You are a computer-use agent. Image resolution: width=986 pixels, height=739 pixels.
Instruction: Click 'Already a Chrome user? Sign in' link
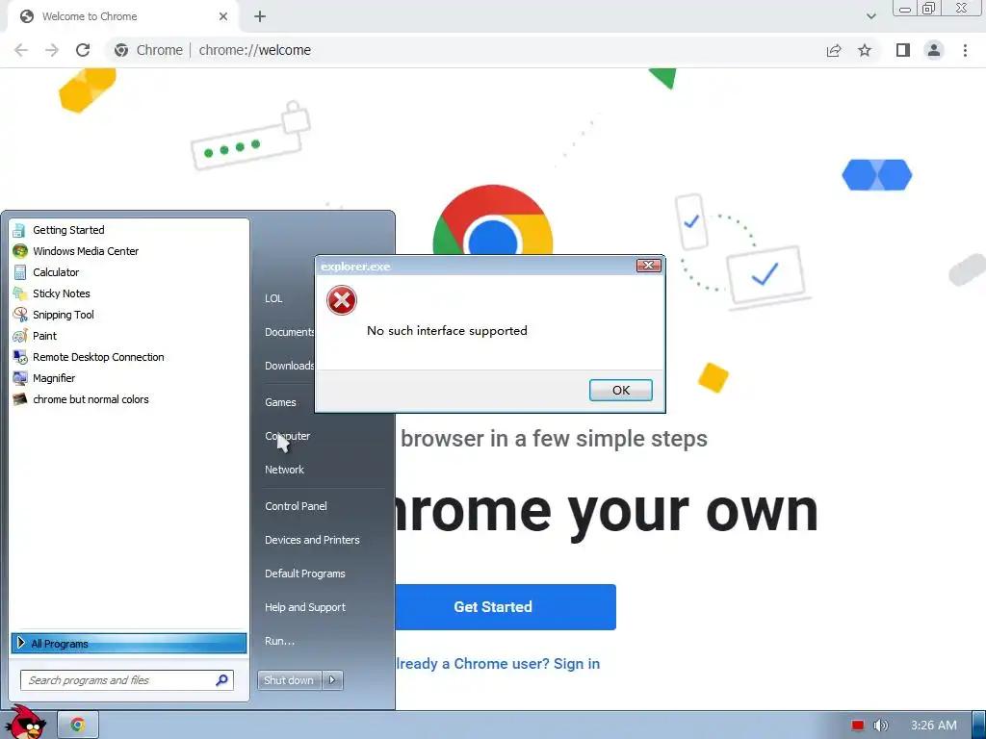[x=498, y=664]
